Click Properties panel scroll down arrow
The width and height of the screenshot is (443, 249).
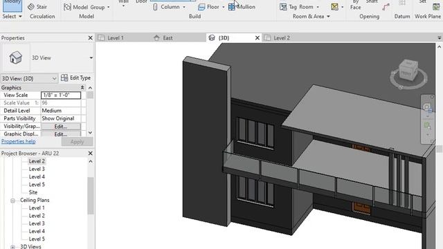90,133
